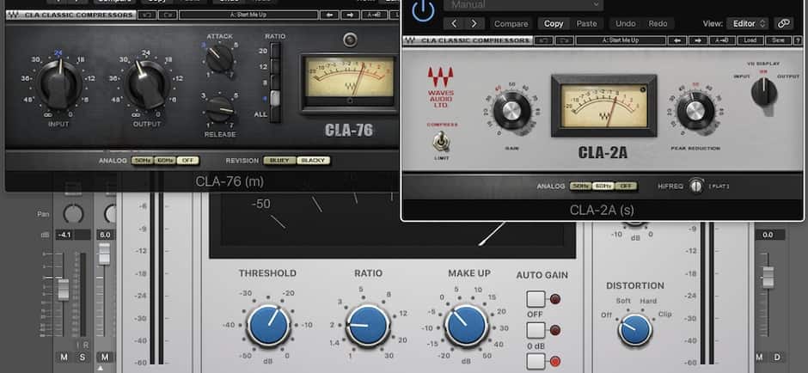The image size is (808, 373).
Task: Click next preset arrow in CLA-2A Waves toolbar
Action: coord(698,40)
